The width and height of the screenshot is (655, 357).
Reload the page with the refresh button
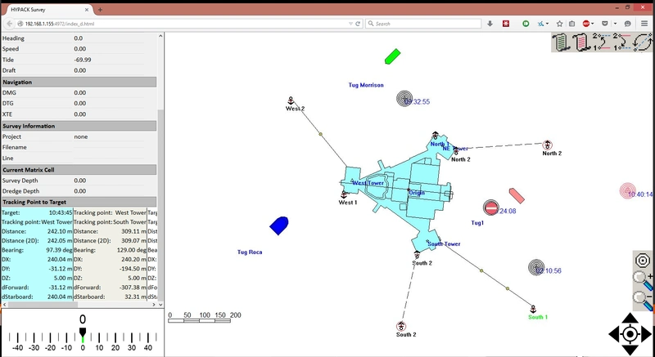pyautogui.click(x=358, y=24)
